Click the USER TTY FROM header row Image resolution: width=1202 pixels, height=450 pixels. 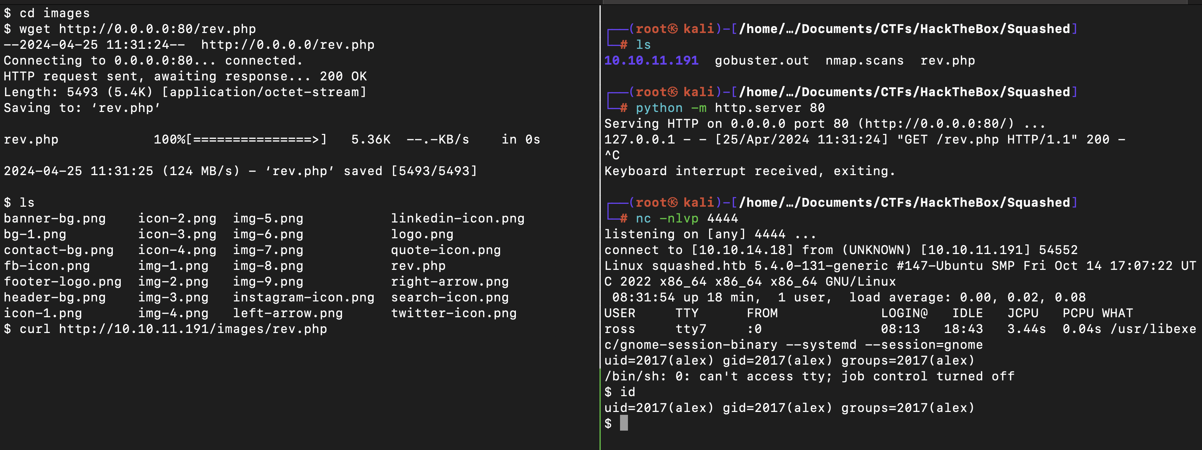[868, 313]
